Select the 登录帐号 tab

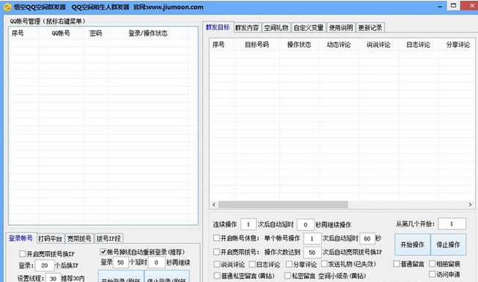point(21,238)
